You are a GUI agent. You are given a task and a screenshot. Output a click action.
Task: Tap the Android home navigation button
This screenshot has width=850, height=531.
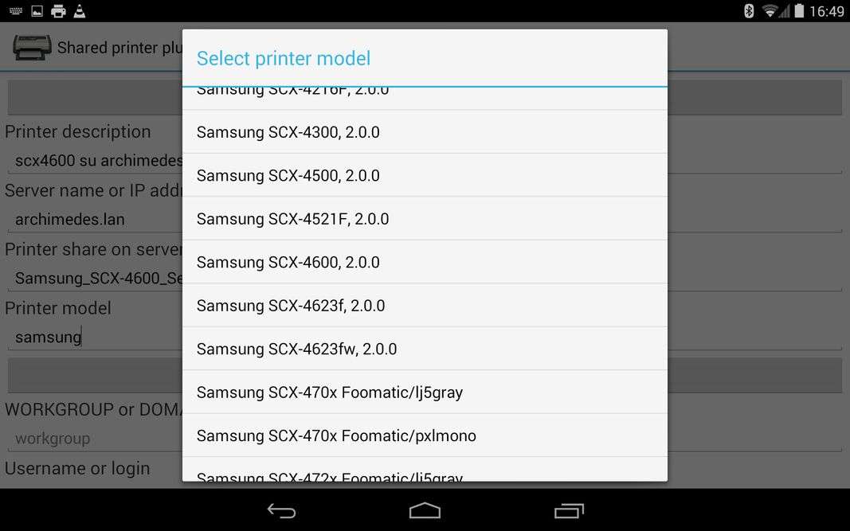(x=425, y=510)
